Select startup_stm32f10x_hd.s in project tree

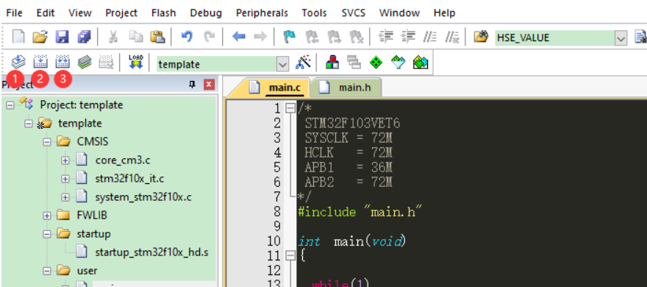(151, 252)
